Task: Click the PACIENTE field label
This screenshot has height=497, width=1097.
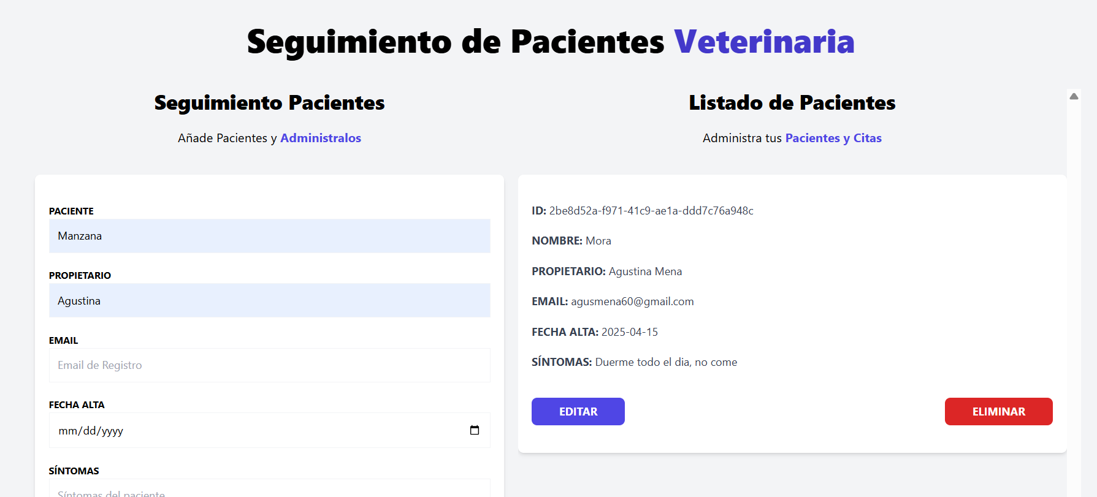Action: (71, 211)
